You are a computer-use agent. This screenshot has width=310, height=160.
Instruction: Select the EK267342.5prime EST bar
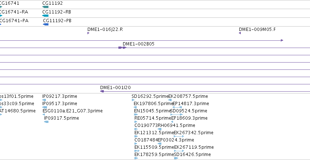[179, 136]
